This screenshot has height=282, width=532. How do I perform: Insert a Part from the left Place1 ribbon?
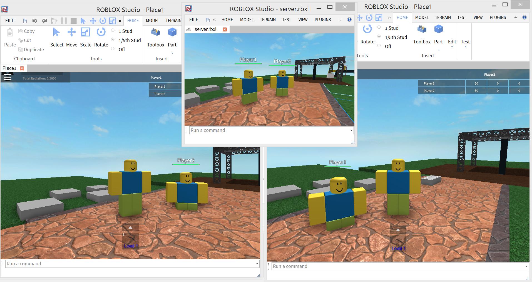point(172,38)
